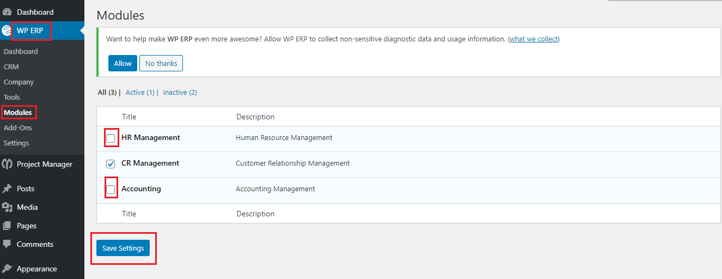This screenshot has height=279, width=722.
Task: Click the Pages icon in sidebar
Action: pos(7,226)
